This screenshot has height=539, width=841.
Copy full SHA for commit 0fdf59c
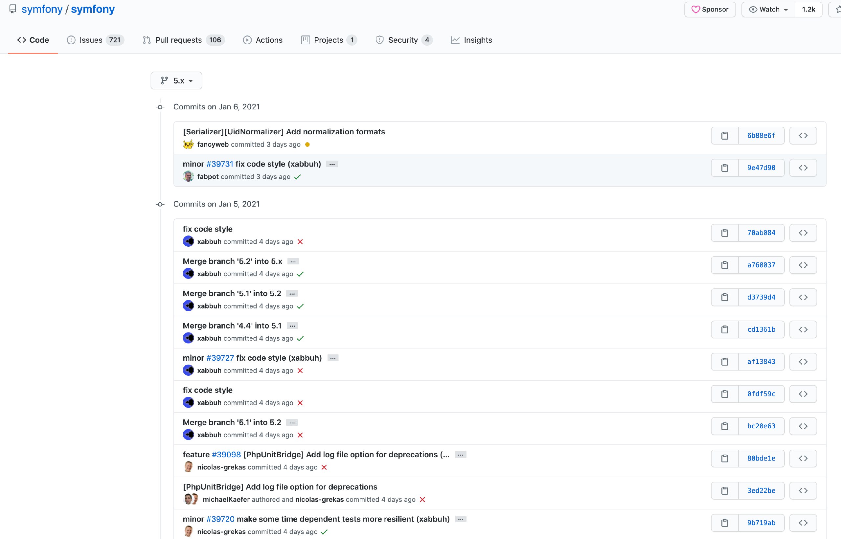[x=724, y=394]
